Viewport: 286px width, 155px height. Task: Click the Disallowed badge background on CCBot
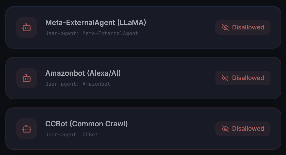pyautogui.click(x=243, y=128)
